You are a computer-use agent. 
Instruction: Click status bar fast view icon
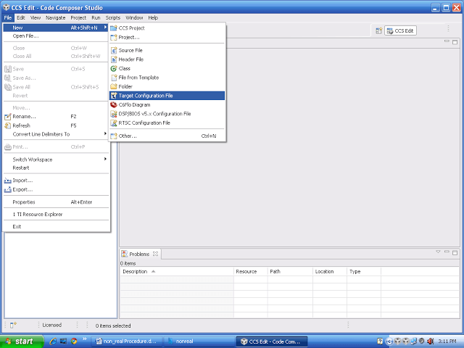[x=13, y=326]
